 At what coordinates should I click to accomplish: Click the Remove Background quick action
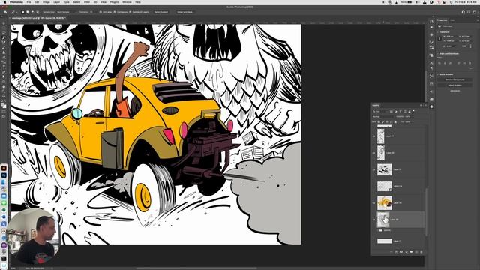coord(454,79)
